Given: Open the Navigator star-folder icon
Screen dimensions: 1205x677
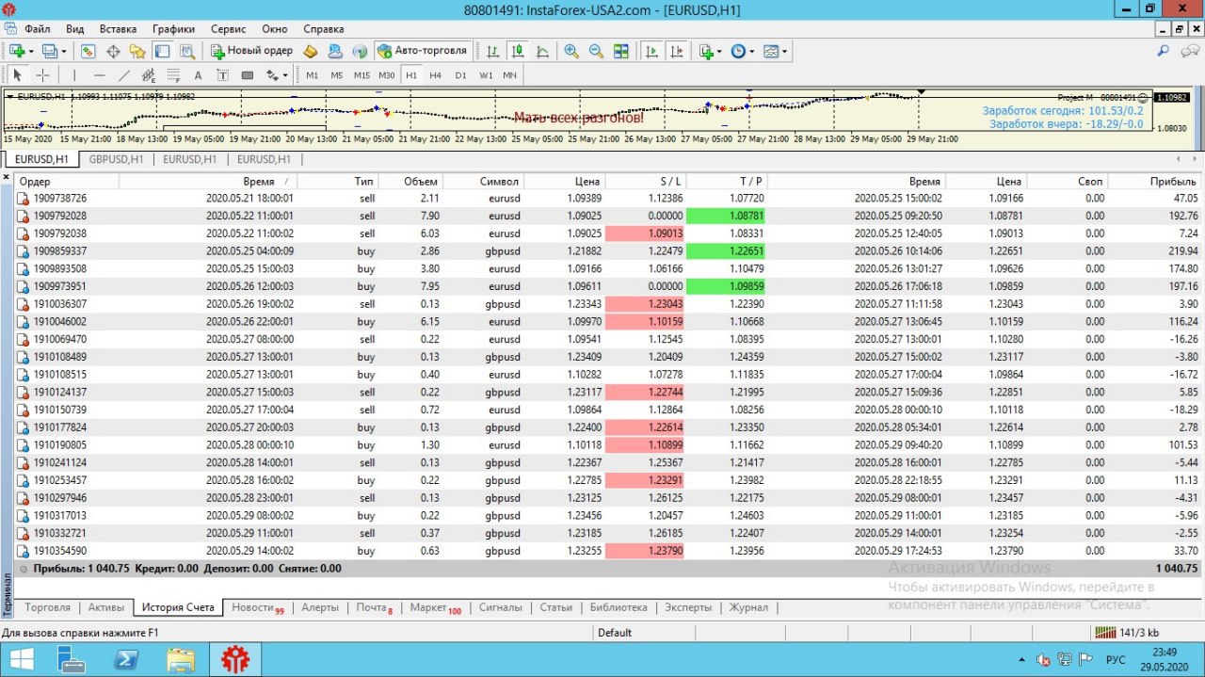Looking at the screenshot, I should tap(137, 51).
